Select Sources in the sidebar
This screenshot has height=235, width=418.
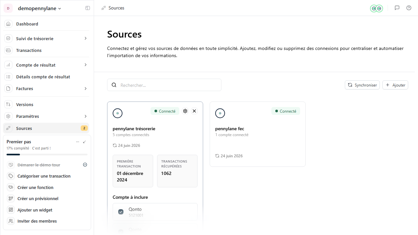[x=46, y=128]
